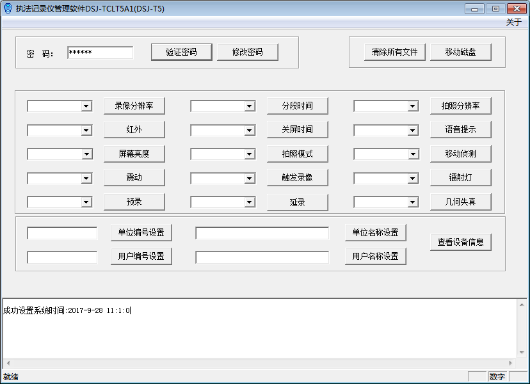
Task: Apply the 屏幕亮度 setting button
Action: point(134,154)
